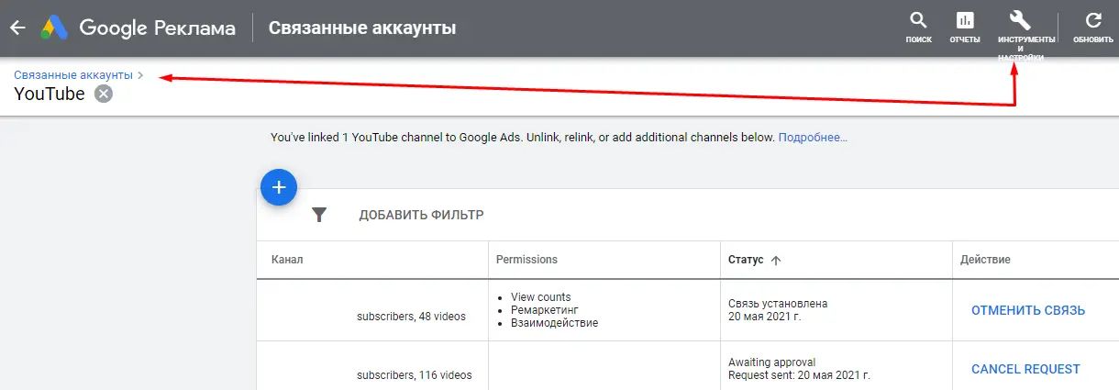
Task: Click the 'View counts' permission
Action: (x=540, y=297)
